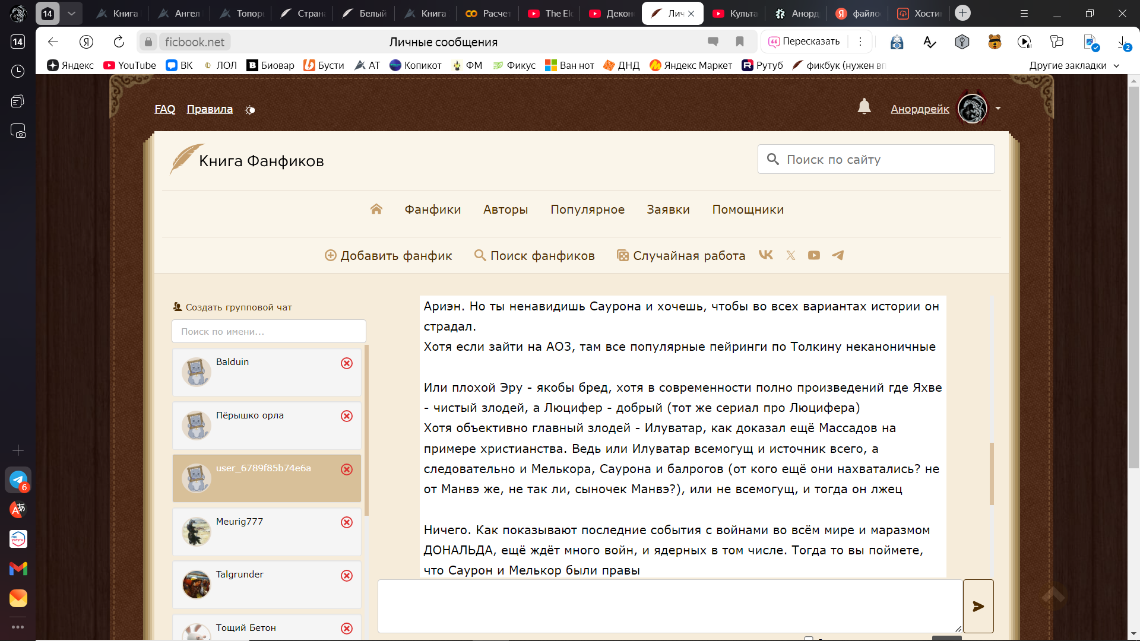
Task: Remove the Balduin dialog with the X
Action: [x=347, y=363]
